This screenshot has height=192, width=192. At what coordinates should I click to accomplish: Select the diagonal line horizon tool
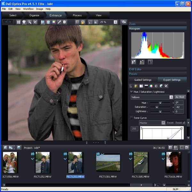[59, 22]
